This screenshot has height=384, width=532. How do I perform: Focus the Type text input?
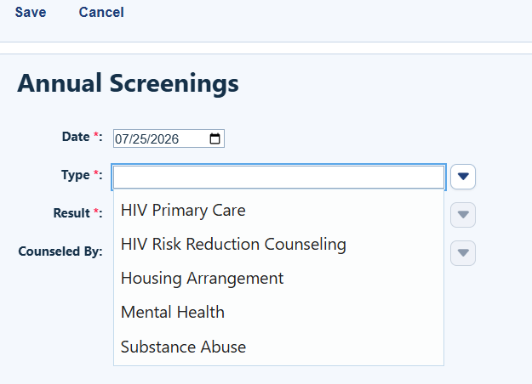(x=278, y=177)
